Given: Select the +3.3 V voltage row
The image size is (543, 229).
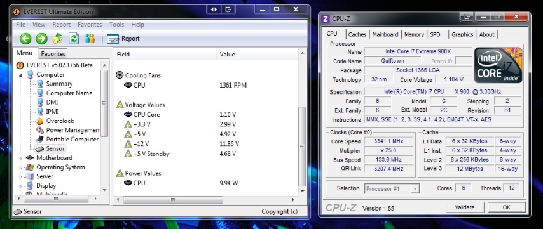Looking at the screenshot, I should pos(180,124).
